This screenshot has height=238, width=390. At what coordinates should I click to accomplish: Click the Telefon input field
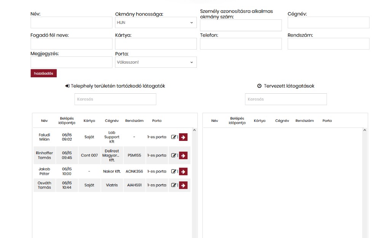(241, 44)
